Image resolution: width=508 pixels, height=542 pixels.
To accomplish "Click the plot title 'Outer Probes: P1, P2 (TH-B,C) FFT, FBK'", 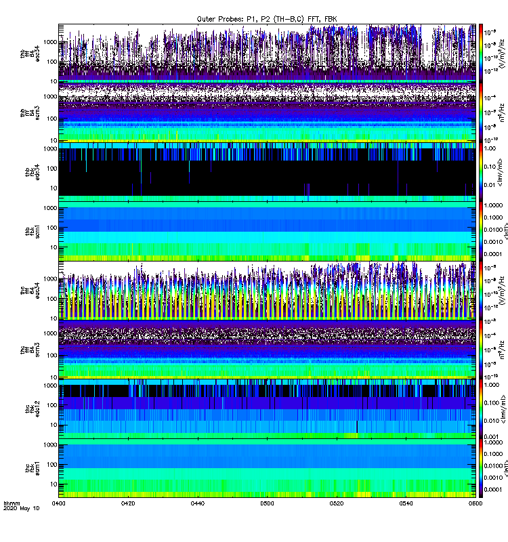I will click(267, 19).
